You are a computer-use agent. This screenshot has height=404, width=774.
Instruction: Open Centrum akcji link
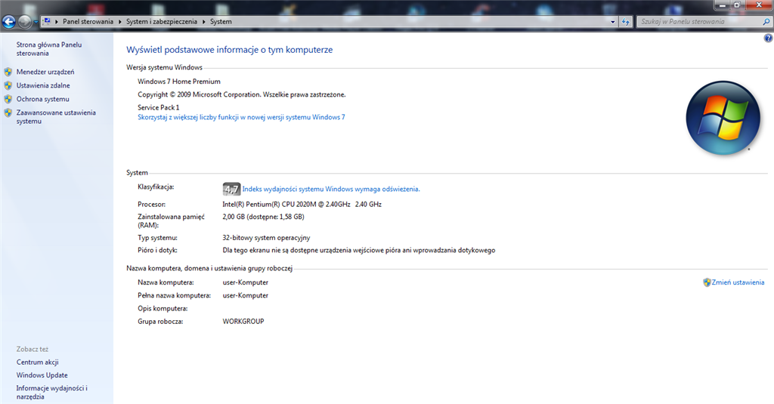(x=38, y=362)
